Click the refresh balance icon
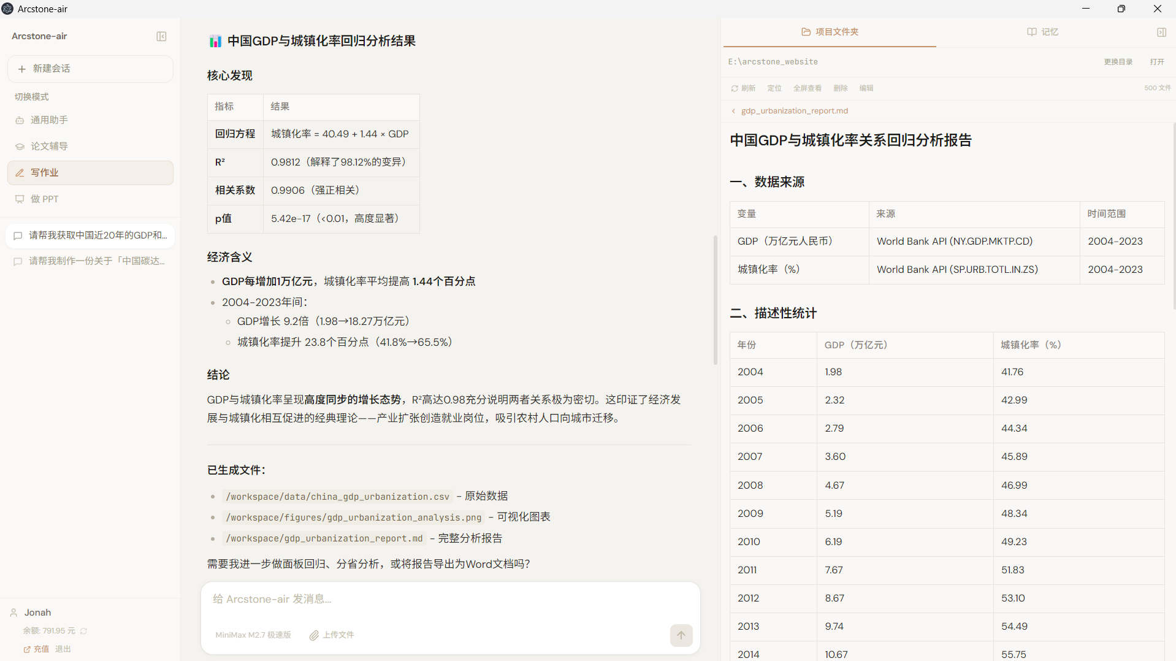The width and height of the screenshot is (1176, 661). pos(84,631)
